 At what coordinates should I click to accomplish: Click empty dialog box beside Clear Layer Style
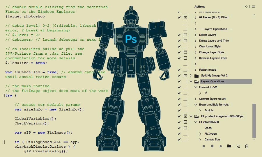click(x=185, y=47)
